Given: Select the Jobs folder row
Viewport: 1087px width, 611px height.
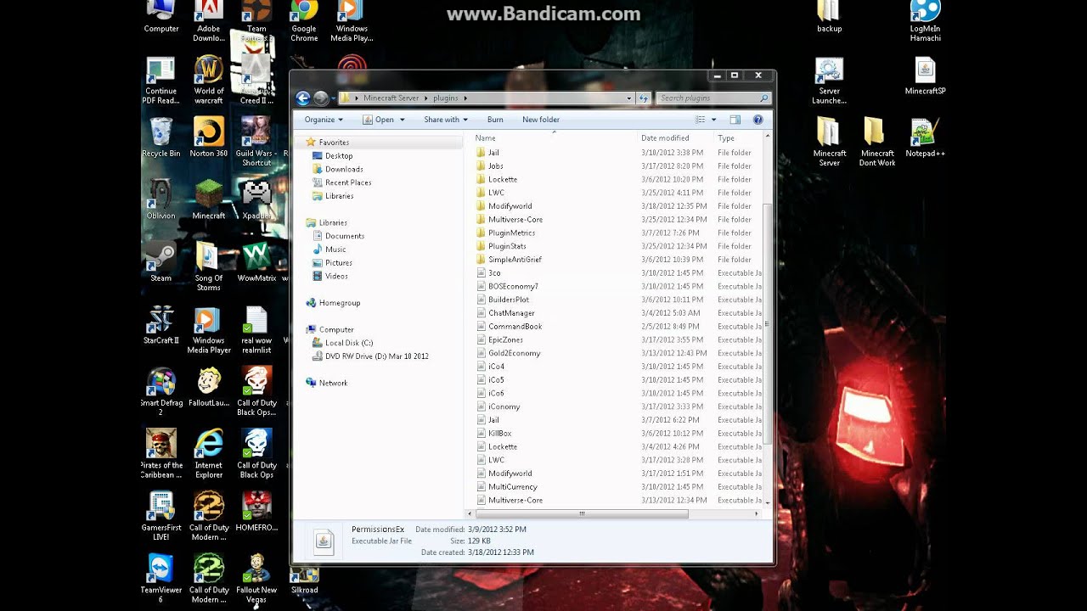Looking at the screenshot, I should tap(613, 166).
